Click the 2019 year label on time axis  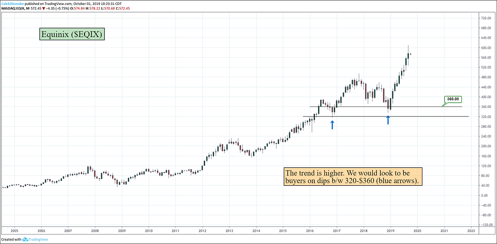click(390, 231)
